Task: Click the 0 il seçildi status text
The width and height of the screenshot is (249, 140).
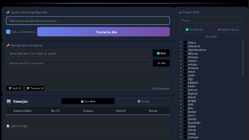Action: coord(211,37)
